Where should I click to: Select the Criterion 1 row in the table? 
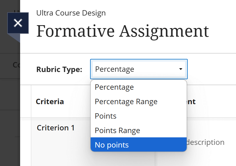coord(56,128)
